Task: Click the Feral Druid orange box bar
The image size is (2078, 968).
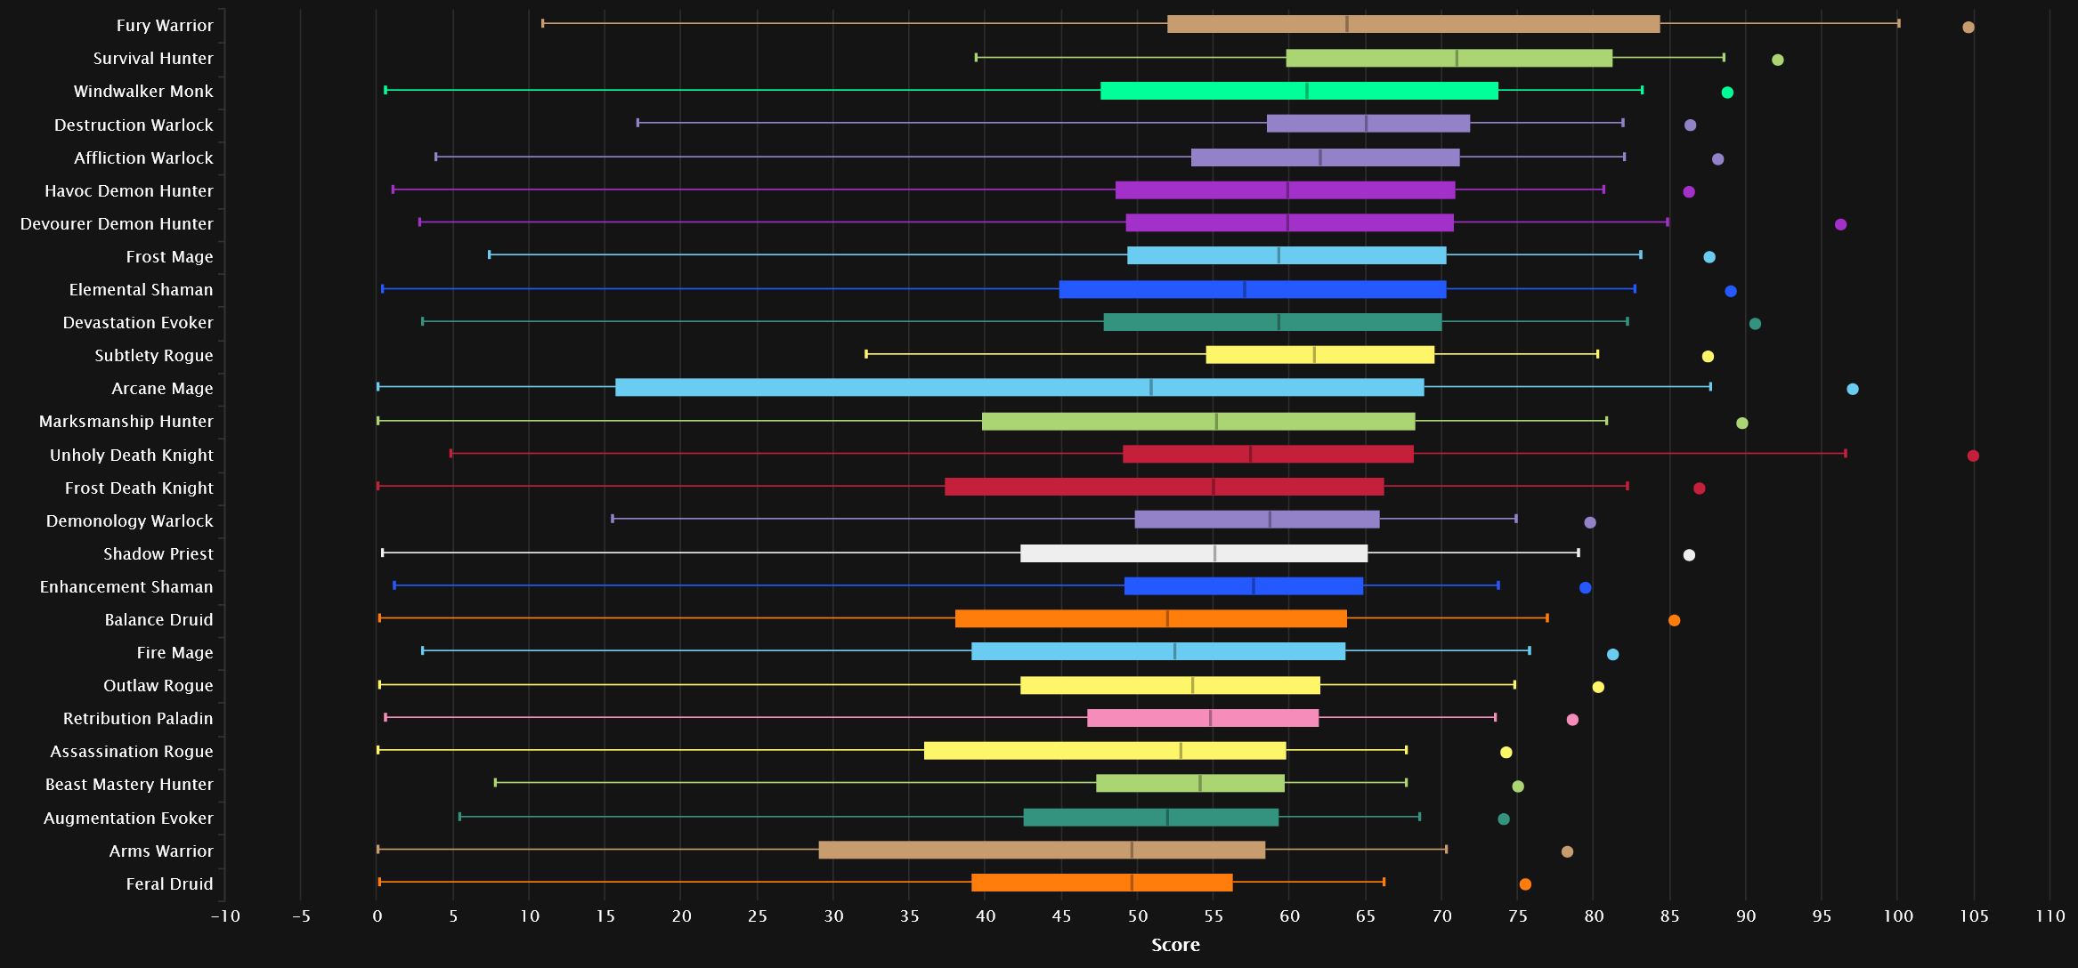Action: [x=1102, y=883]
